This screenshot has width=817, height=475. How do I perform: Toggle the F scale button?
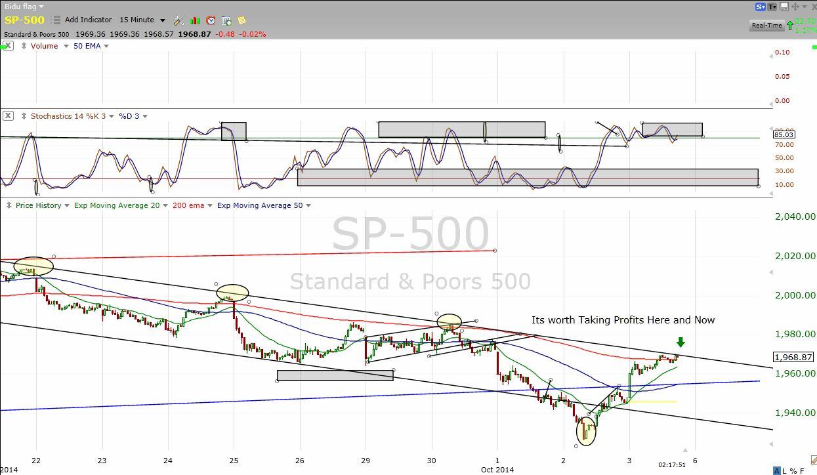(x=802, y=470)
